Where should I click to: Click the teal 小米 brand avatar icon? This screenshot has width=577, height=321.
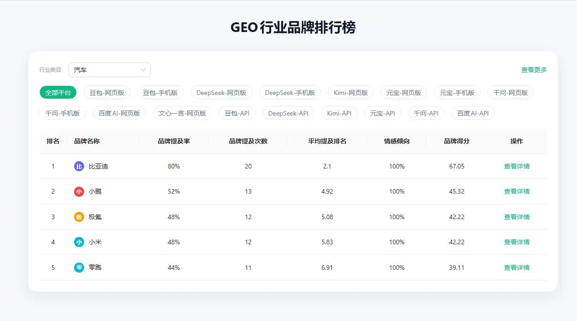[x=79, y=242]
